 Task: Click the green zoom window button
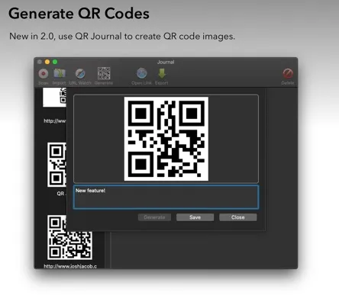tap(55, 62)
